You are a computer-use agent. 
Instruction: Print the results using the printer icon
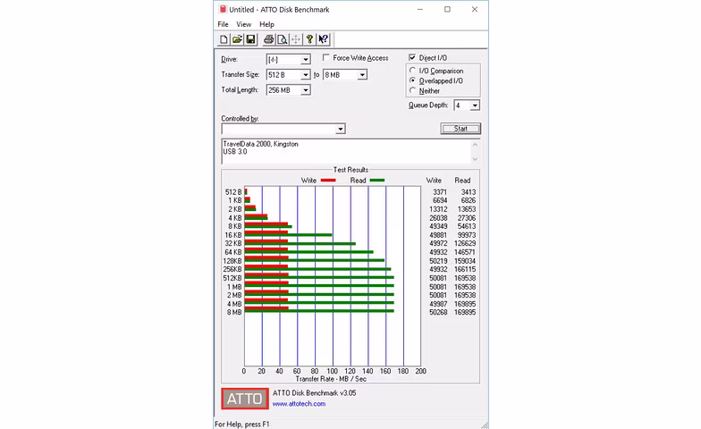click(x=268, y=39)
